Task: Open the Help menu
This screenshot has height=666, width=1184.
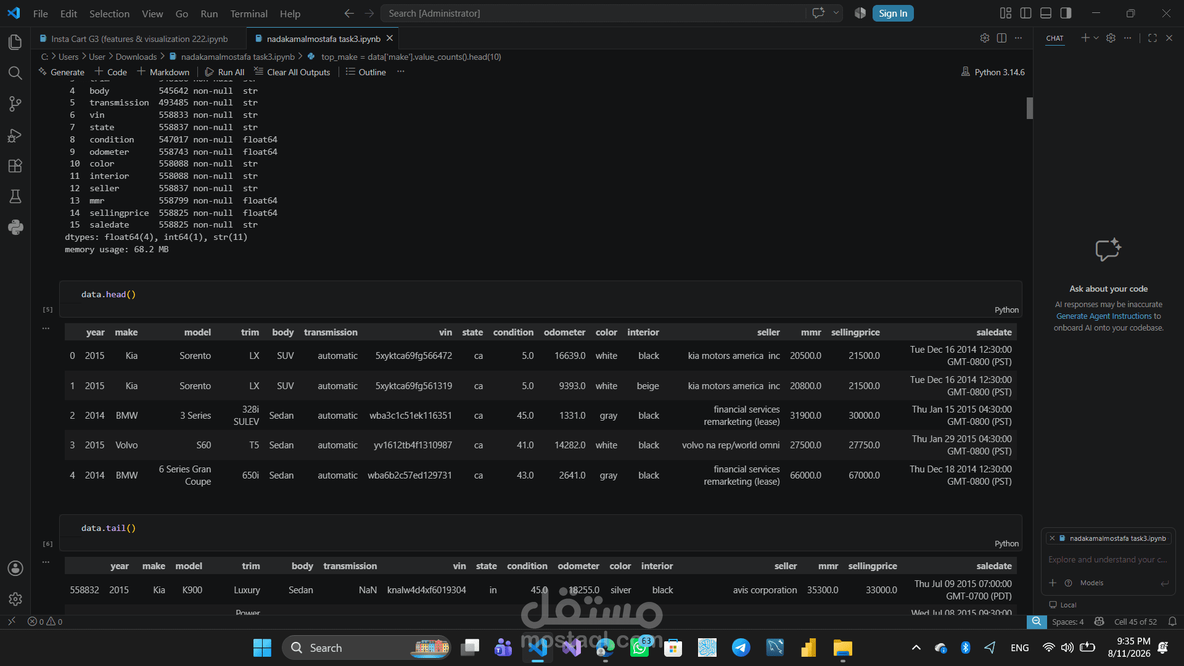Action: (x=290, y=14)
